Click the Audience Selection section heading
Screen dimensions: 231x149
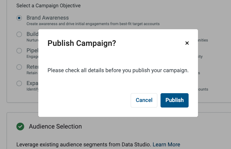55,127
